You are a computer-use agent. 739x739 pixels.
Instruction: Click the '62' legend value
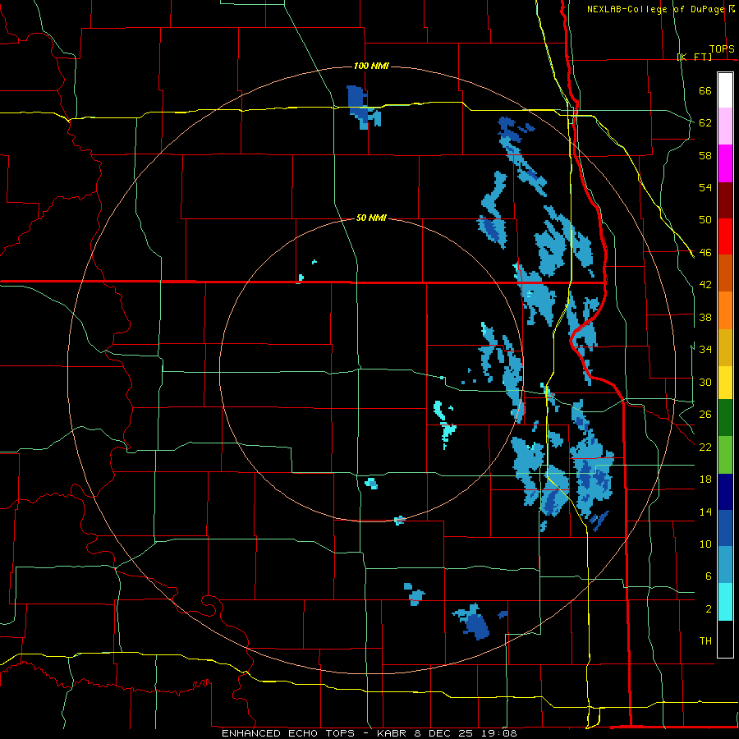pos(705,123)
